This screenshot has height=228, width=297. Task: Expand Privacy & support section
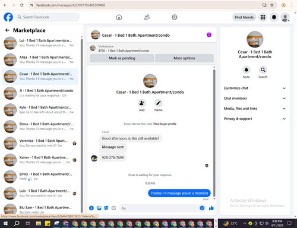click(255, 119)
